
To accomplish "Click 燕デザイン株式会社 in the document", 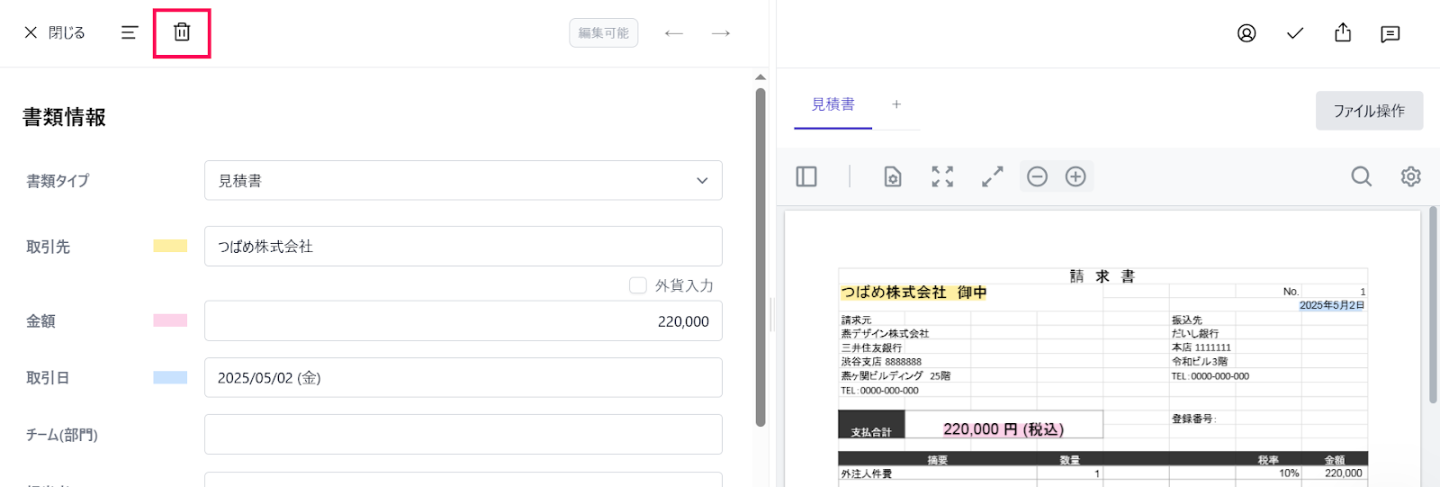I will tap(885, 334).
